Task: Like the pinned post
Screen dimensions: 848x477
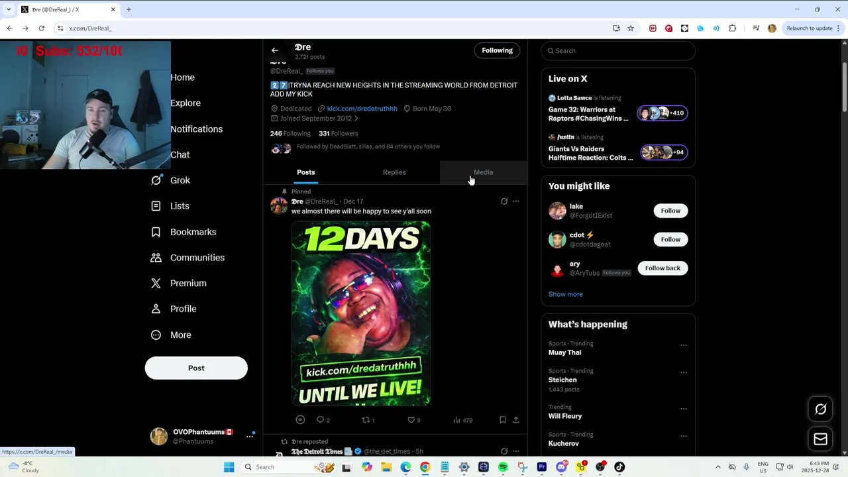Action: [x=413, y=420]
